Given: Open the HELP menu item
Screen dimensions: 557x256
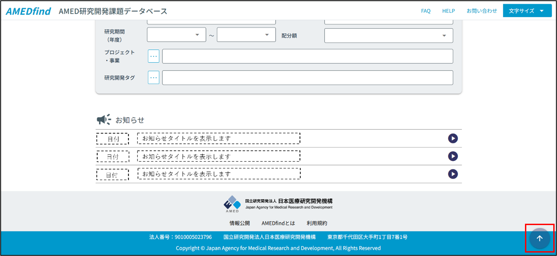Looking at the screenshot, I should click(448, 11).
